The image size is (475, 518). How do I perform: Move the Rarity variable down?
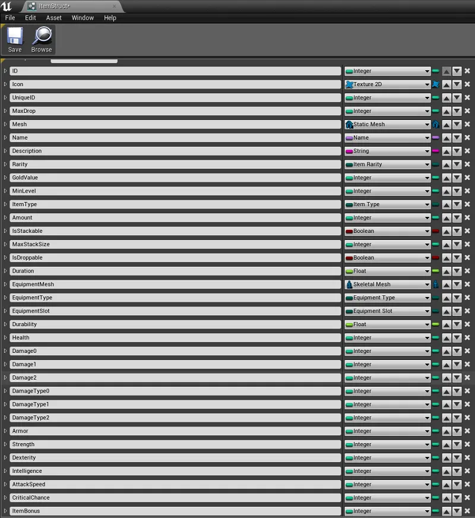click(x=457, y=165)
